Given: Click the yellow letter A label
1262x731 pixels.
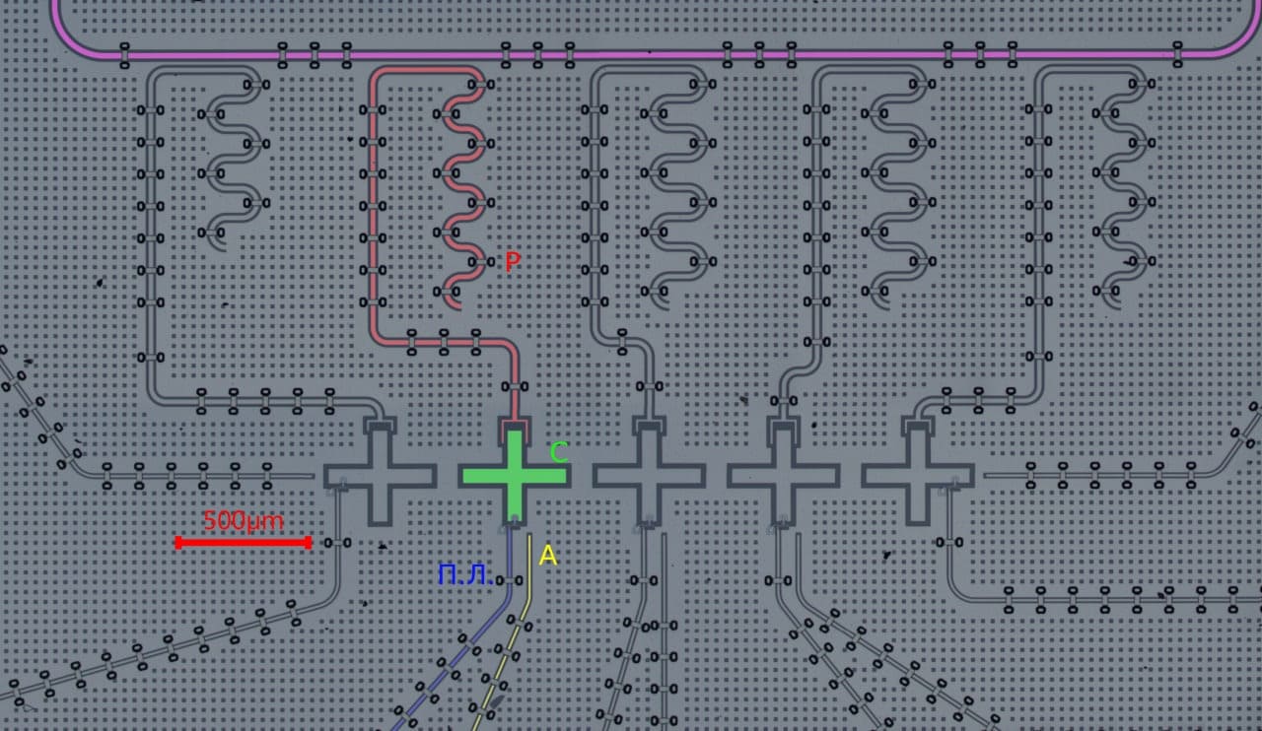Looking at the screenshot, I should click(548, 556).
